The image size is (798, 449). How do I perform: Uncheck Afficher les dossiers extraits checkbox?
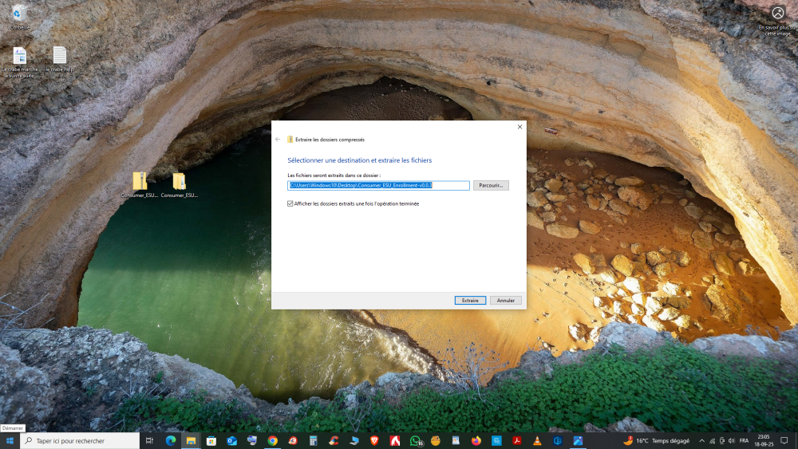click(290, 203)
